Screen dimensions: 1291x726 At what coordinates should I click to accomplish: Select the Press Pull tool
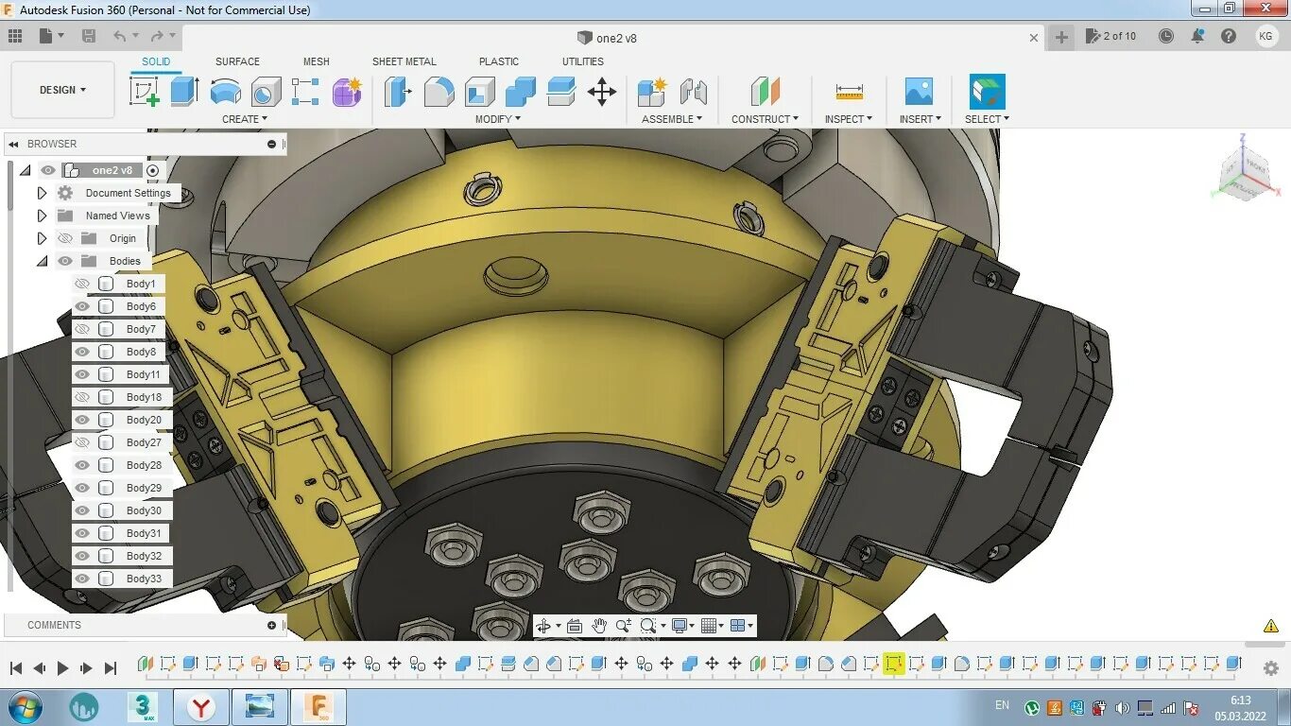tap(398, 92)
